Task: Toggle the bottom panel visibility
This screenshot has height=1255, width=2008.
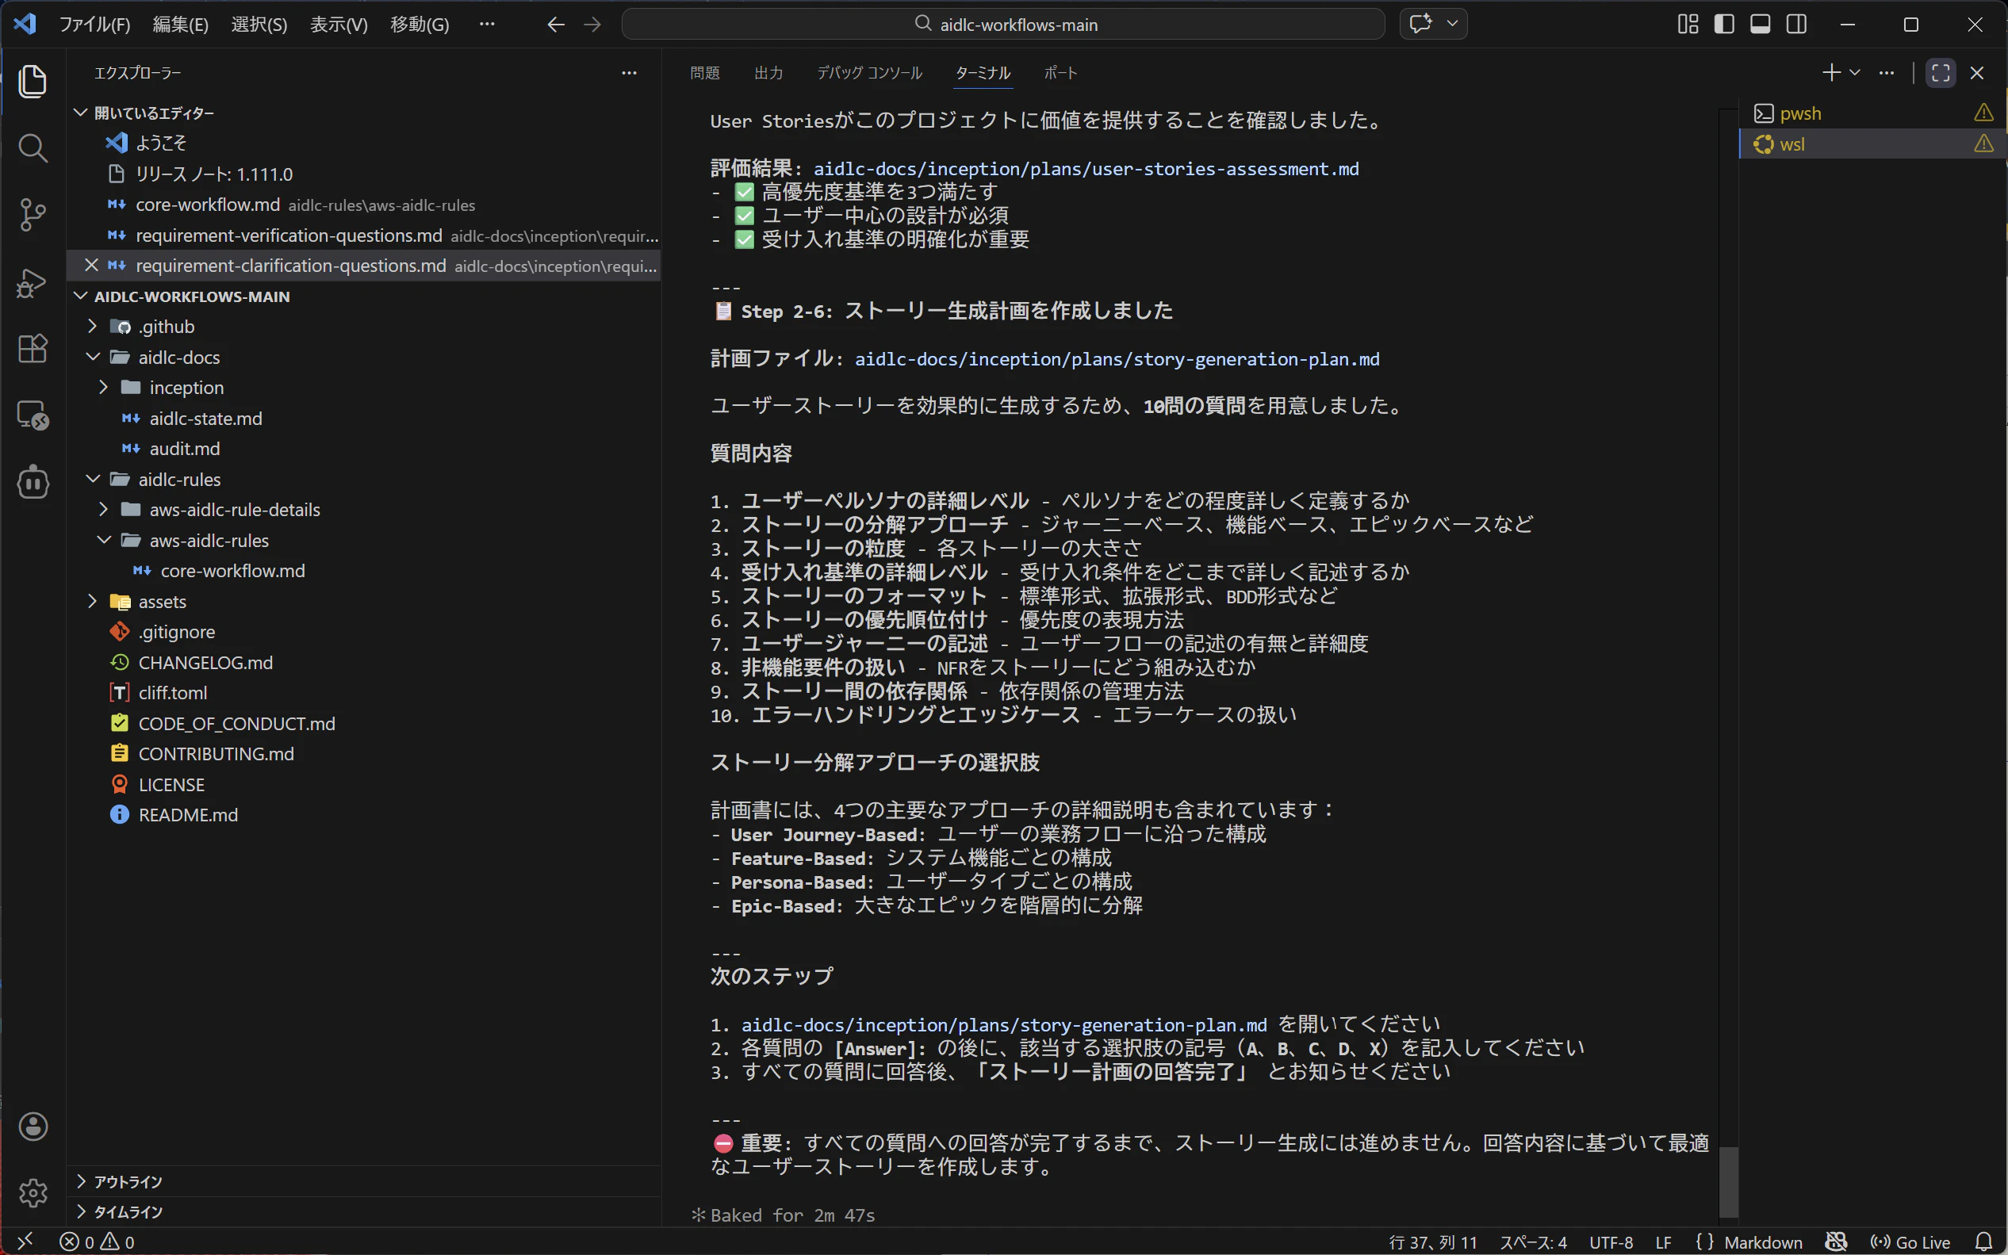Action: [x=1760, y=24]
